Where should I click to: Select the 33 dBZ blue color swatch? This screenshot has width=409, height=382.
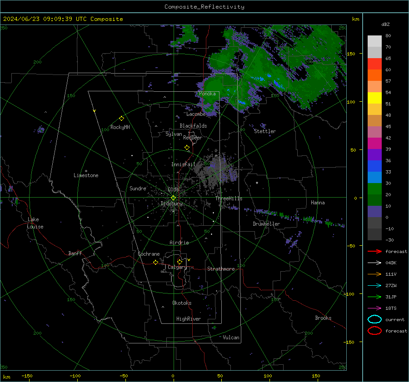[x=374, y=166]
